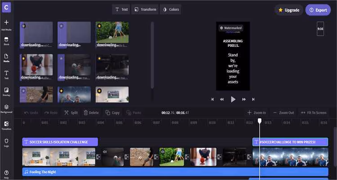
Task: Change the 9:16 aspect ratio
Action: pyautogui.click(x=320, y=29)
